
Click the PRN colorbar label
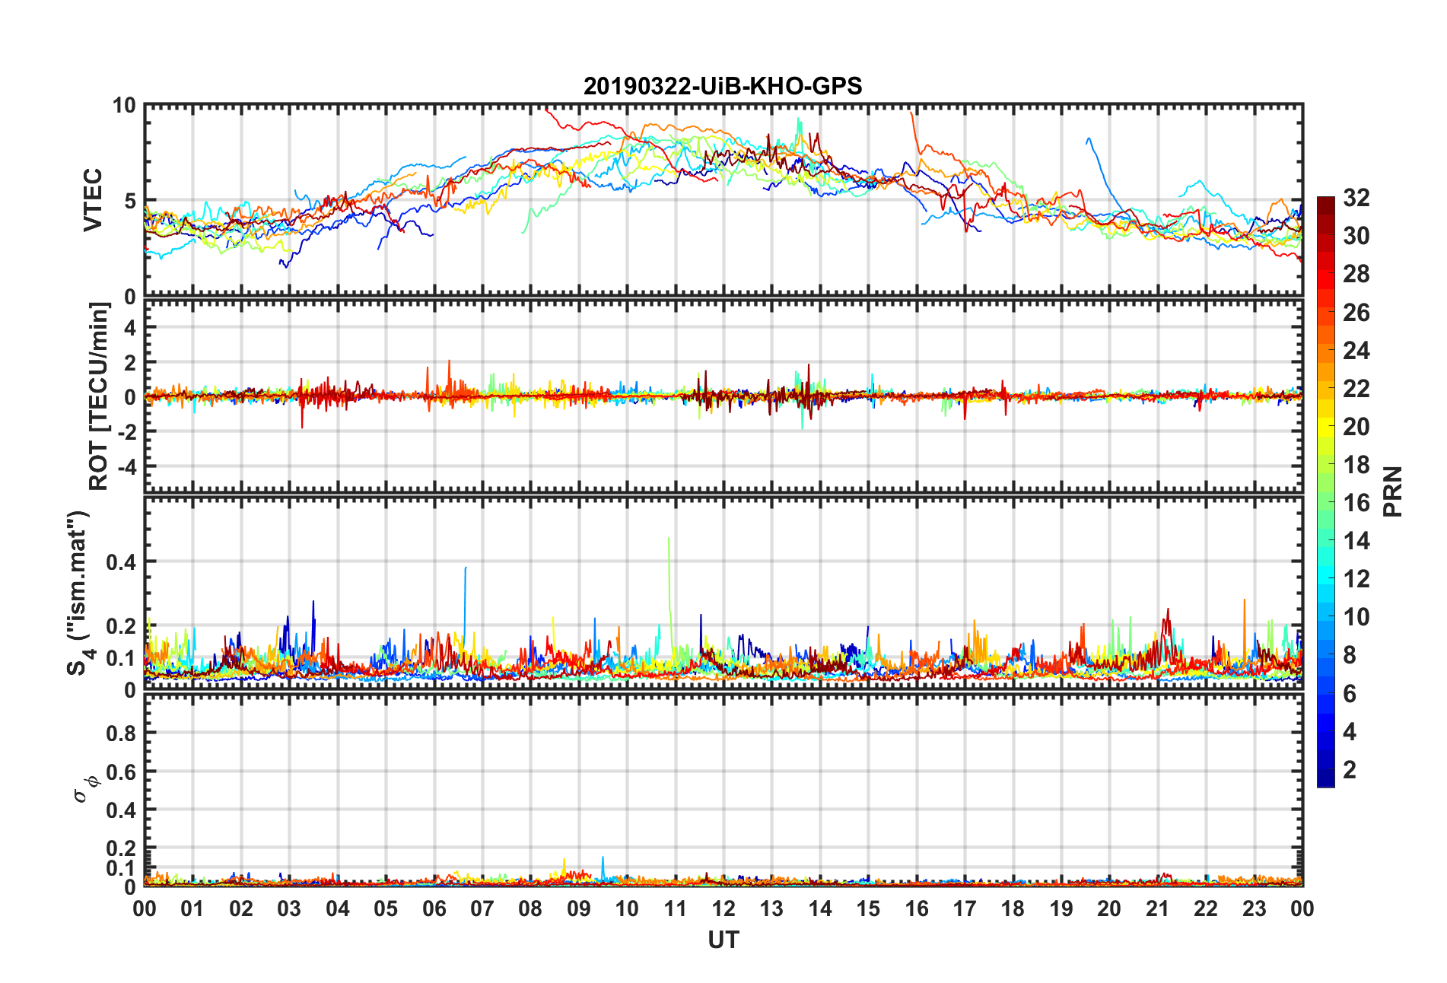pyautogui.click(x=1392, y=491)
